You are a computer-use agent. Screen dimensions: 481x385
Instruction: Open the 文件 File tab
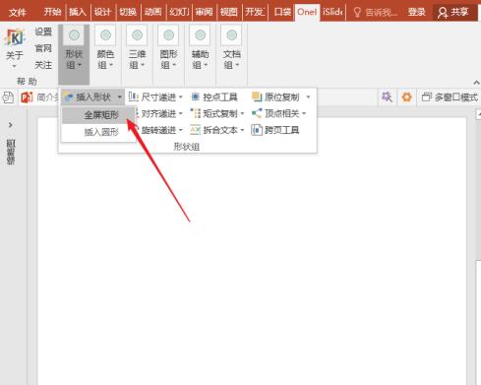18,12
